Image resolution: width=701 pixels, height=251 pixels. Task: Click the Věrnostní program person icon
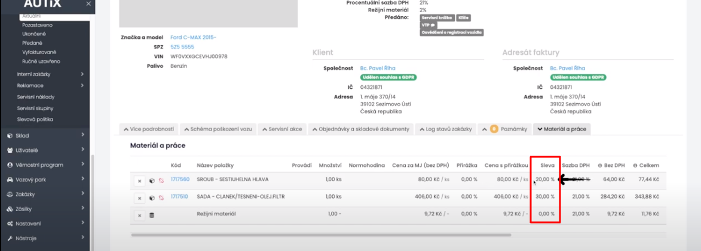tap(10, 165)
